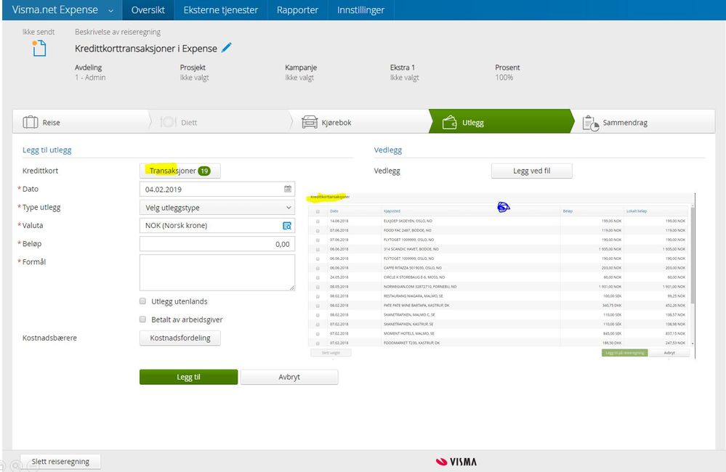Expand the Visma.net Expense app switcher
726x472 pixels.
point(110,10)
